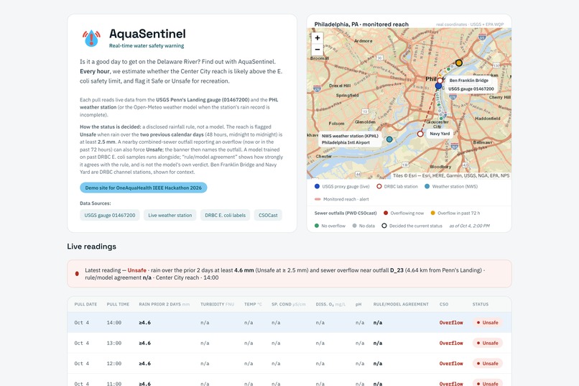Click the Unsafe badge in the 12:00 row
Screen dimensions: 579x386
click(x=488, y=364)
